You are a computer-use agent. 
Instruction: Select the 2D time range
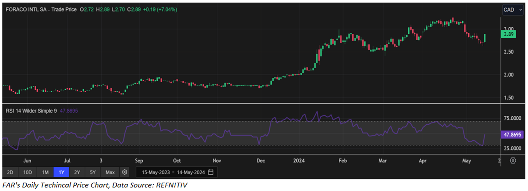click(x=10, y=172)
